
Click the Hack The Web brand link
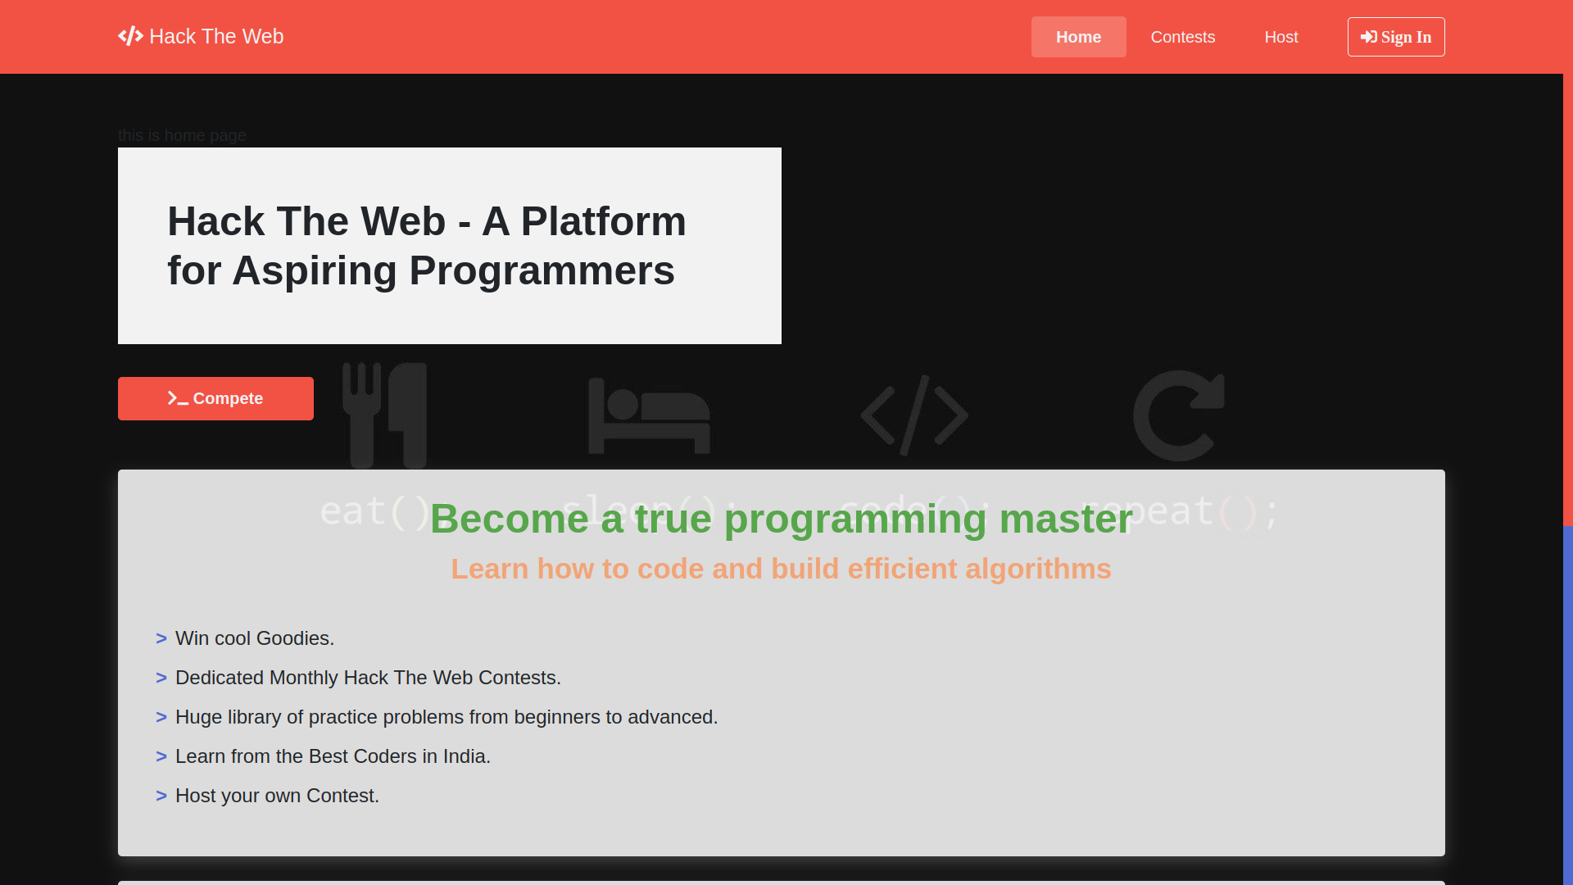tap(216, 36)
